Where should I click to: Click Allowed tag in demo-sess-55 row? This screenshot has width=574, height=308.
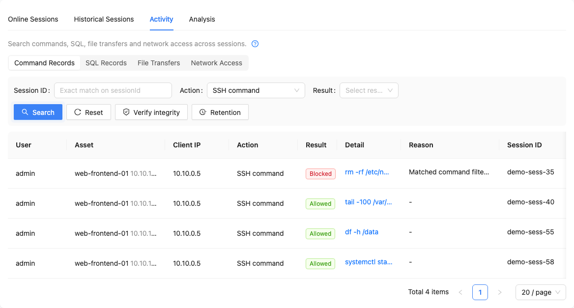[x=320, y=234]
